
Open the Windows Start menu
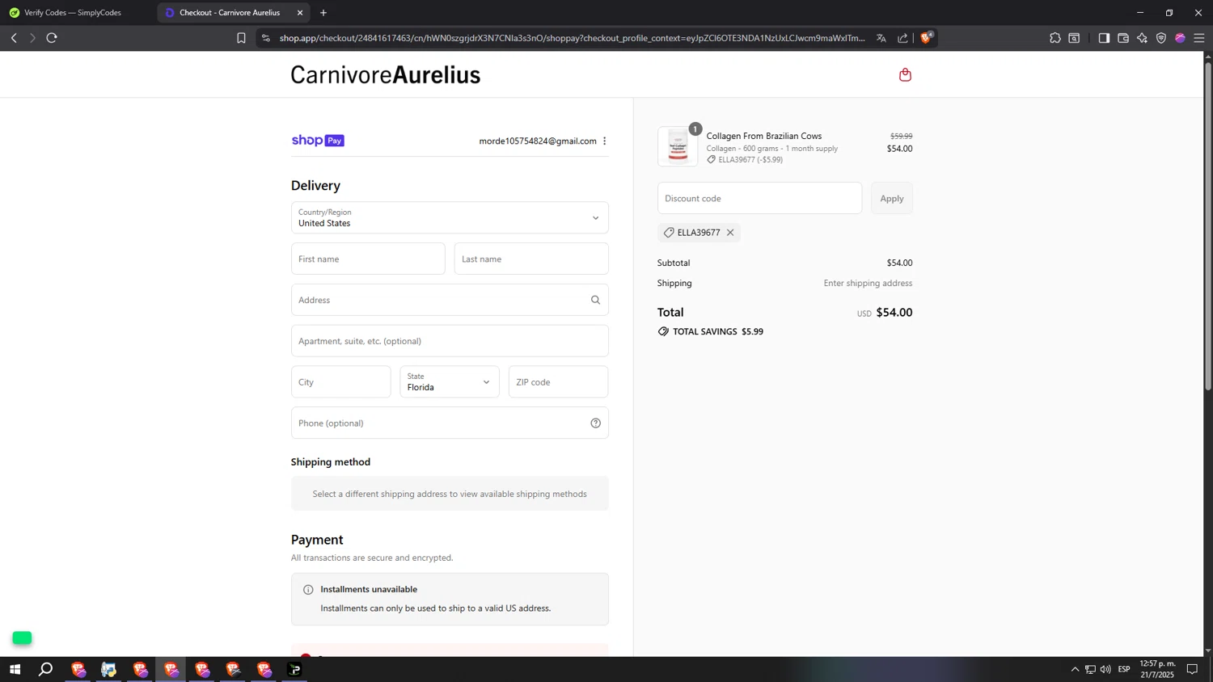click(x=15, y=669)
